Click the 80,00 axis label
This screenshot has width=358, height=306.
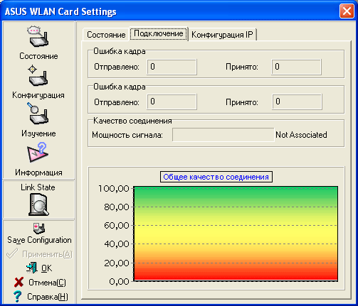(x=117, y=207)
